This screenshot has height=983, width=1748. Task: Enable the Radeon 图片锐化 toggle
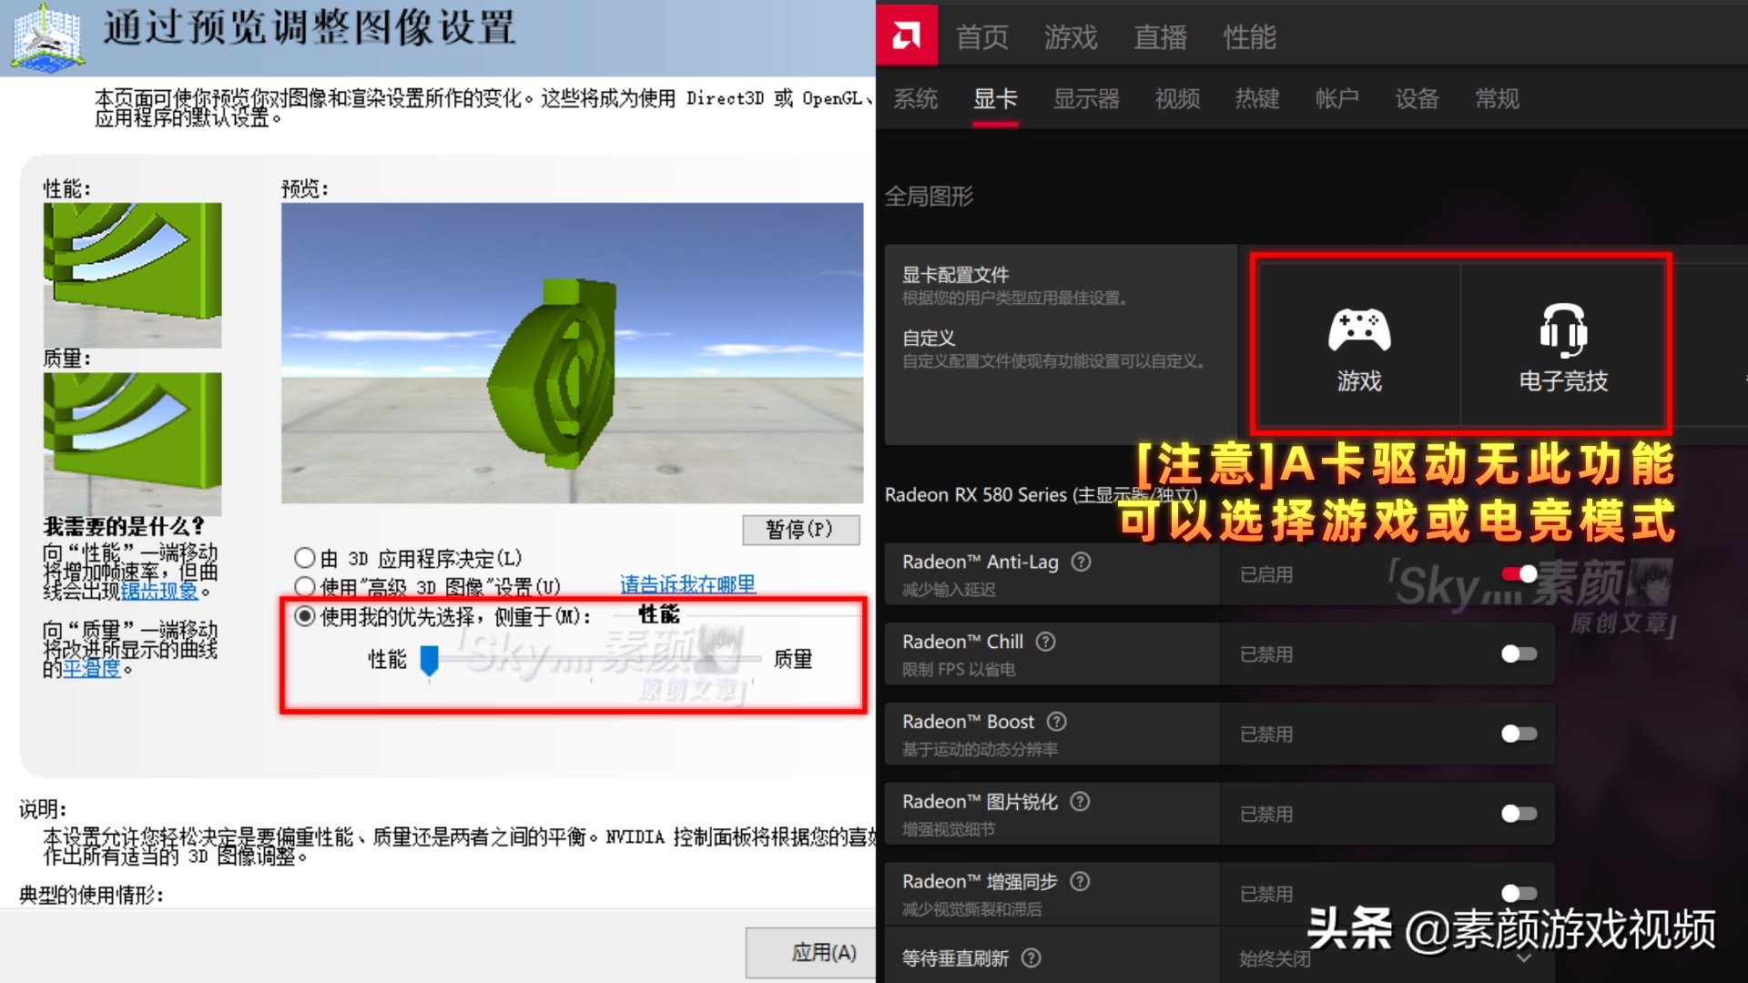(1519, 814)
